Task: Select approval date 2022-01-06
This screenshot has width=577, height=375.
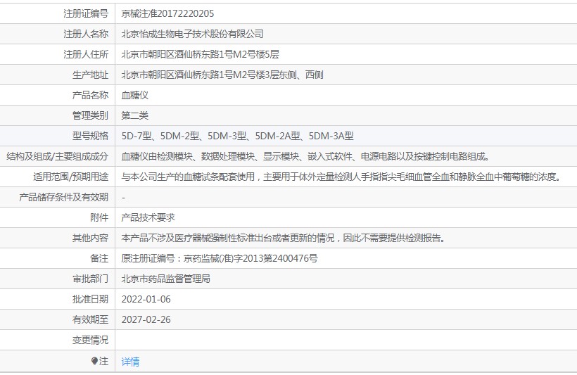Action: (x=146, y=300)
